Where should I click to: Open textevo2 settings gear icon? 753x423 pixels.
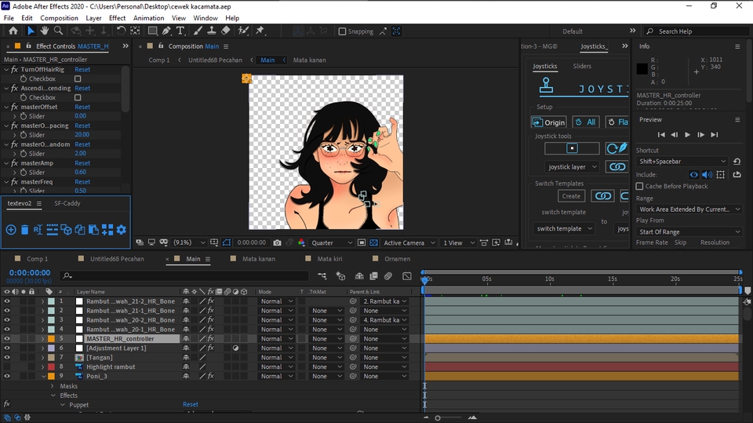122,230
